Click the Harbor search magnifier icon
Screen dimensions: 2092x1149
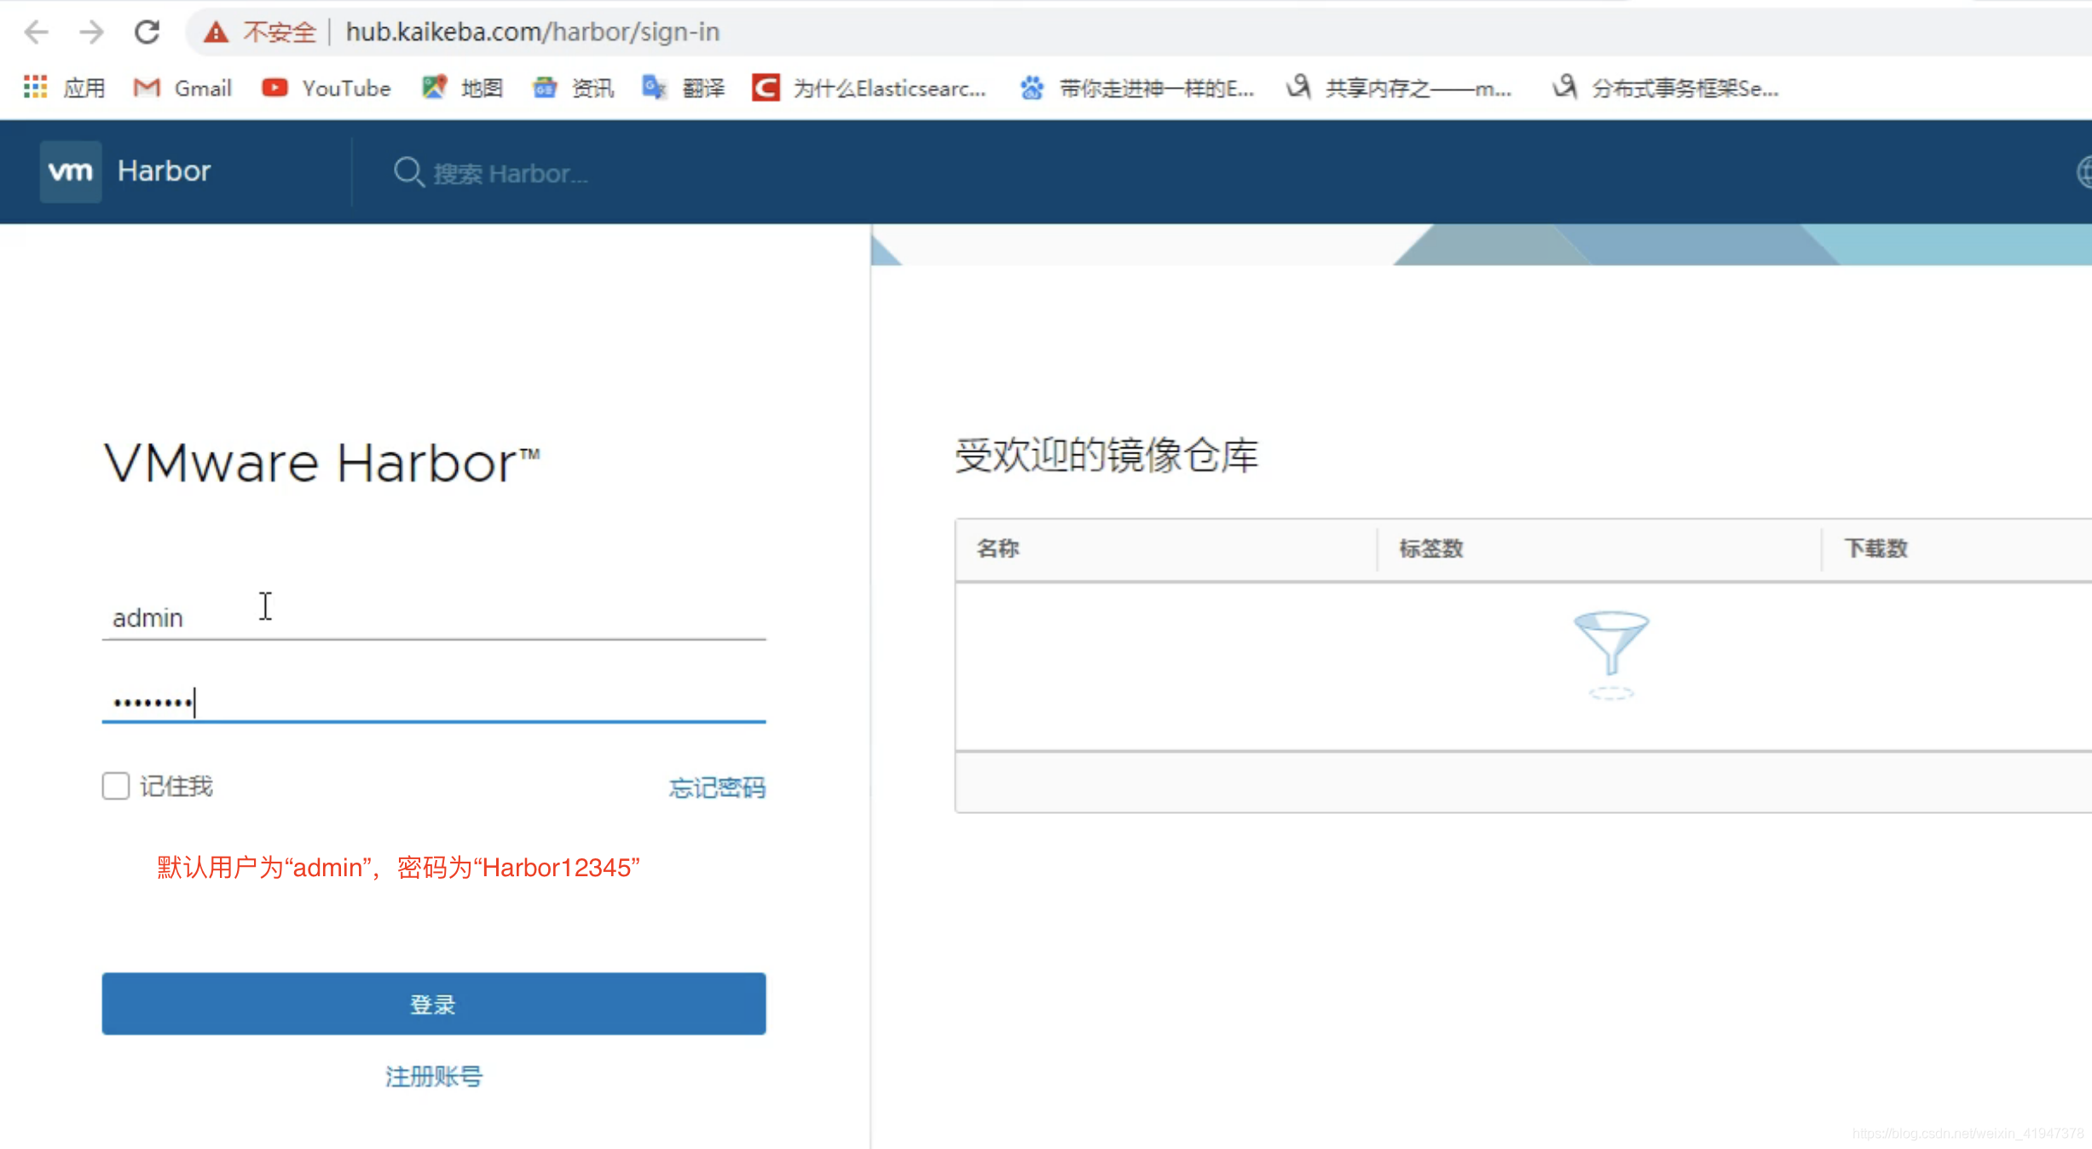tap(408, 172)
